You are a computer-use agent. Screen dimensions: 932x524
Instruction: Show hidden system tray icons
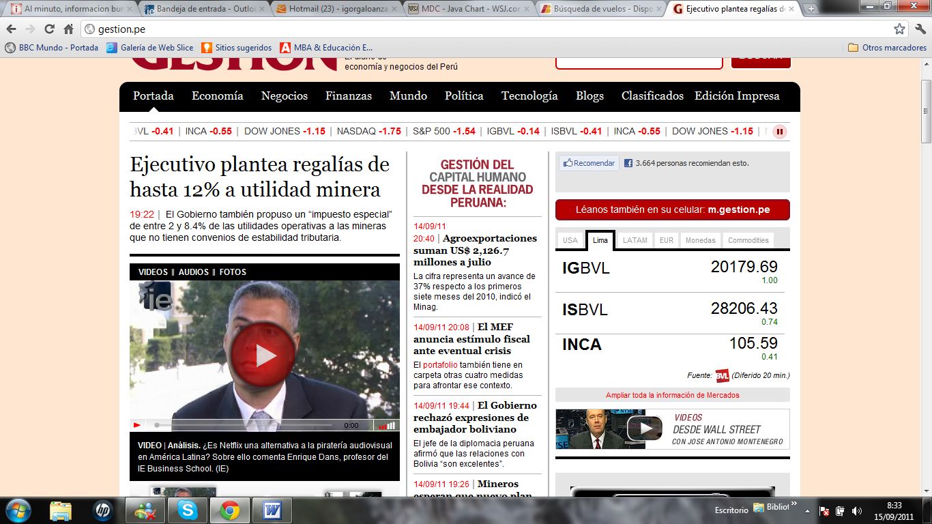coord(808,510)
